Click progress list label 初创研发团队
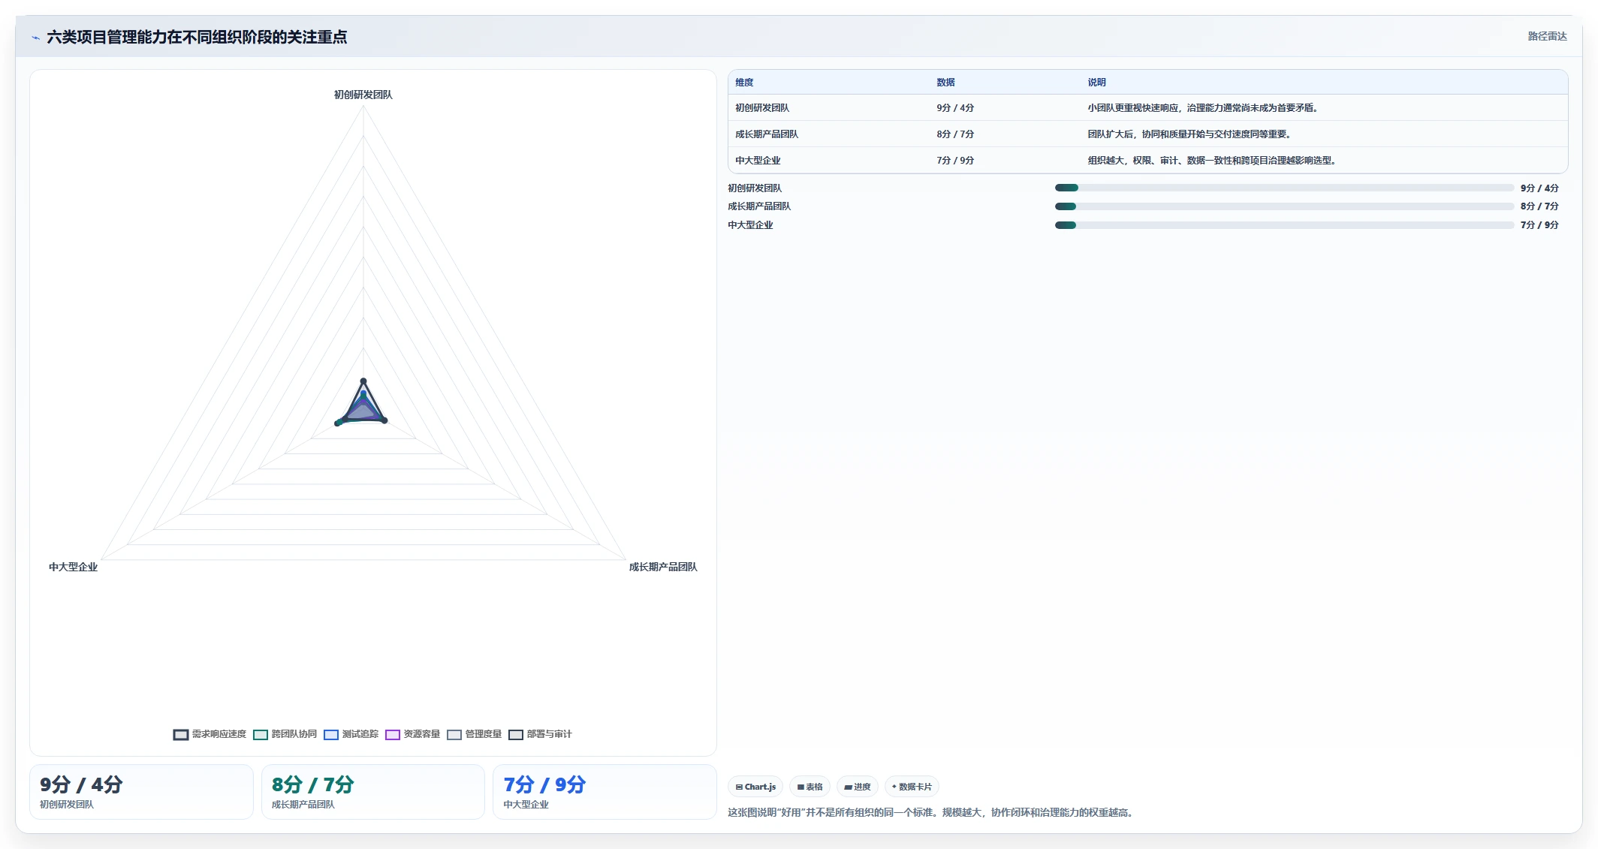The image size is (1598, 849). click(755, 188)
